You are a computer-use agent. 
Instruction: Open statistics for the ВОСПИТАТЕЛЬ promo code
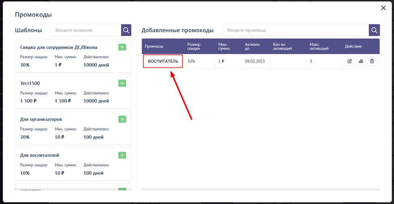coord(361,61)
